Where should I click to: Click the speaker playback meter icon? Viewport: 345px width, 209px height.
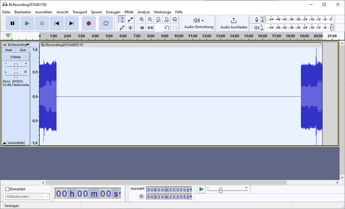click(x=257, y=28)
